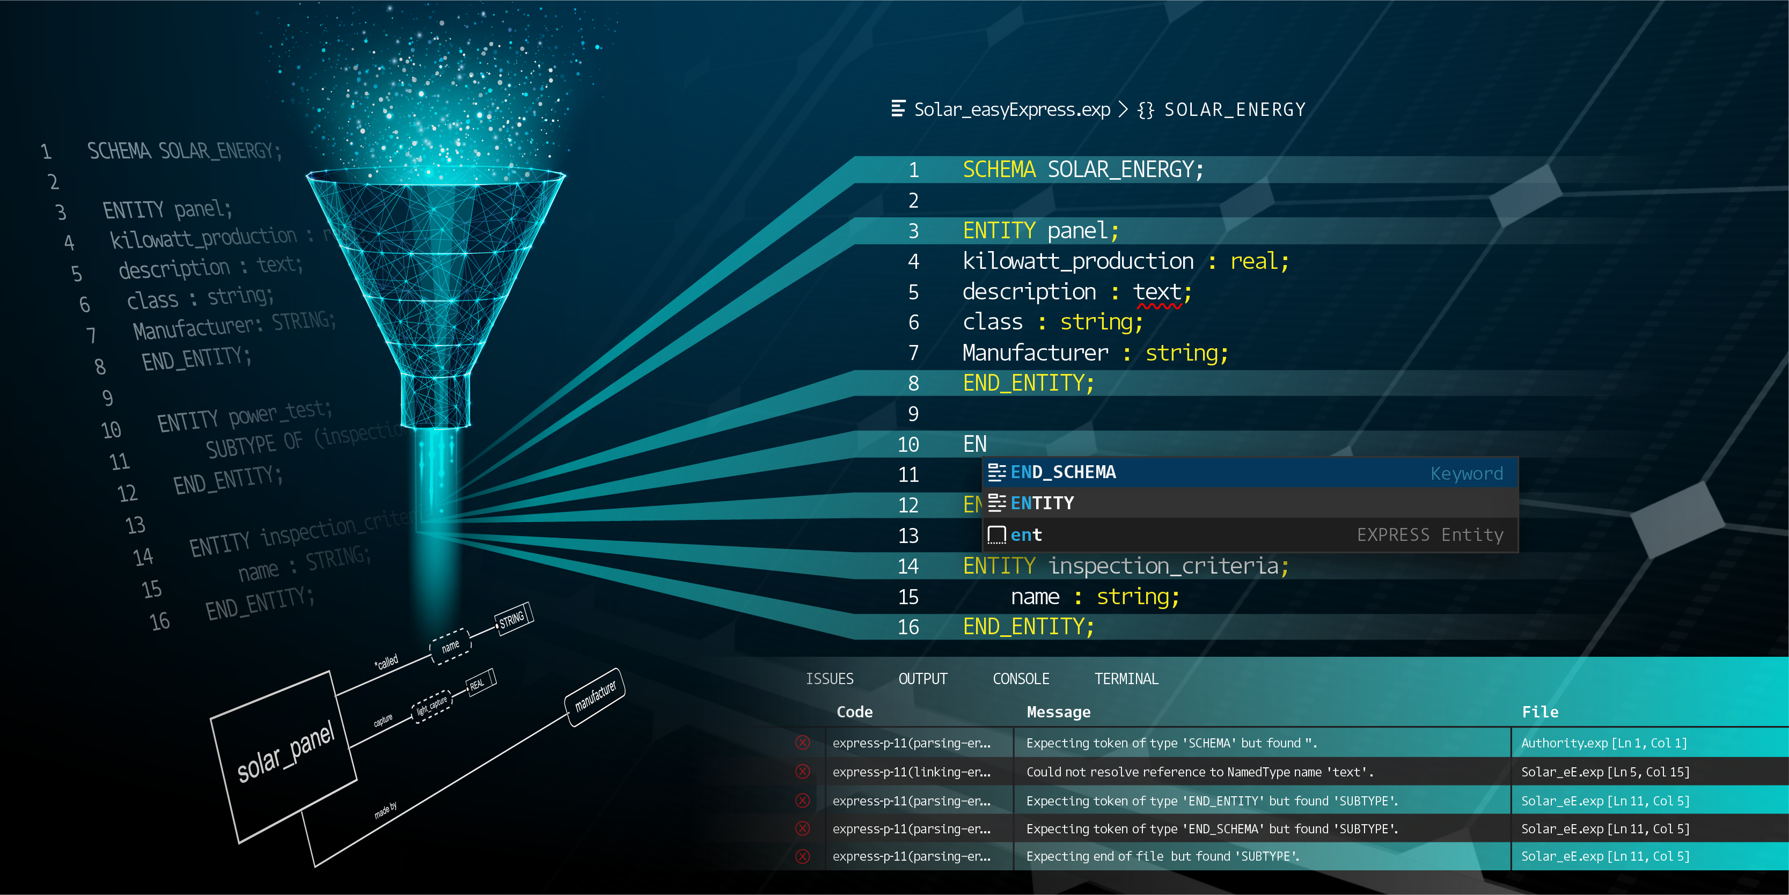Click the keyword icon next to END_SCHEMA suggestion

pos(996,472)
